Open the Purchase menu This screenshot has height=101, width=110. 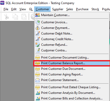click(82, 9)
